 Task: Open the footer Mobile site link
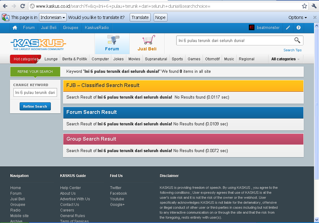[19, 216]
